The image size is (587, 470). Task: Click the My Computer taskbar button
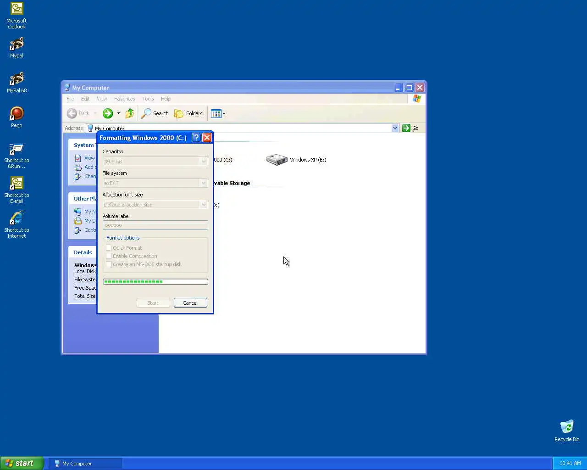[x=85, y=464]
